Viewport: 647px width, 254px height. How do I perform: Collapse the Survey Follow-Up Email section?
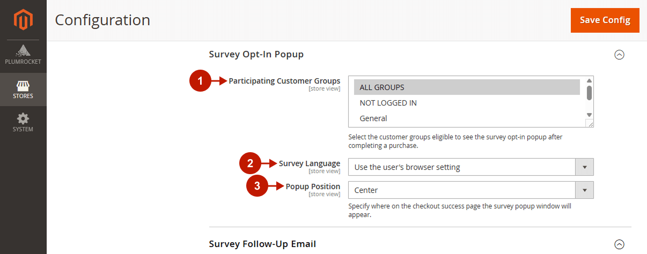click(x=619, y=244)
